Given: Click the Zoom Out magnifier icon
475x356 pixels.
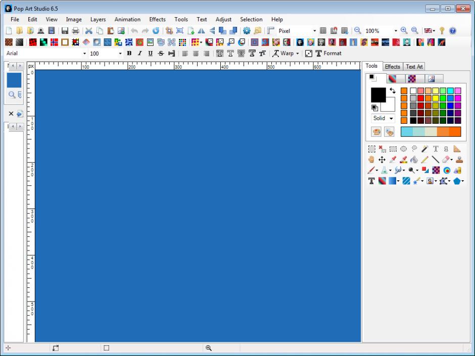Looking at the screenshot, I should point(357,31).
